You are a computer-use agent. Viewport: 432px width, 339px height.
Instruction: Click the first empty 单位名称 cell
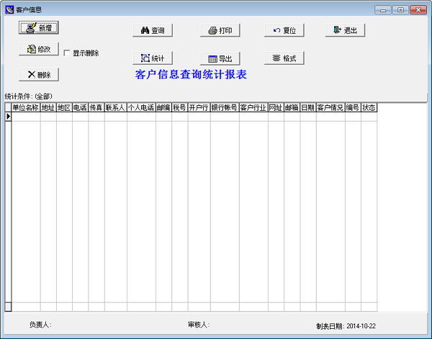[26, 117]
